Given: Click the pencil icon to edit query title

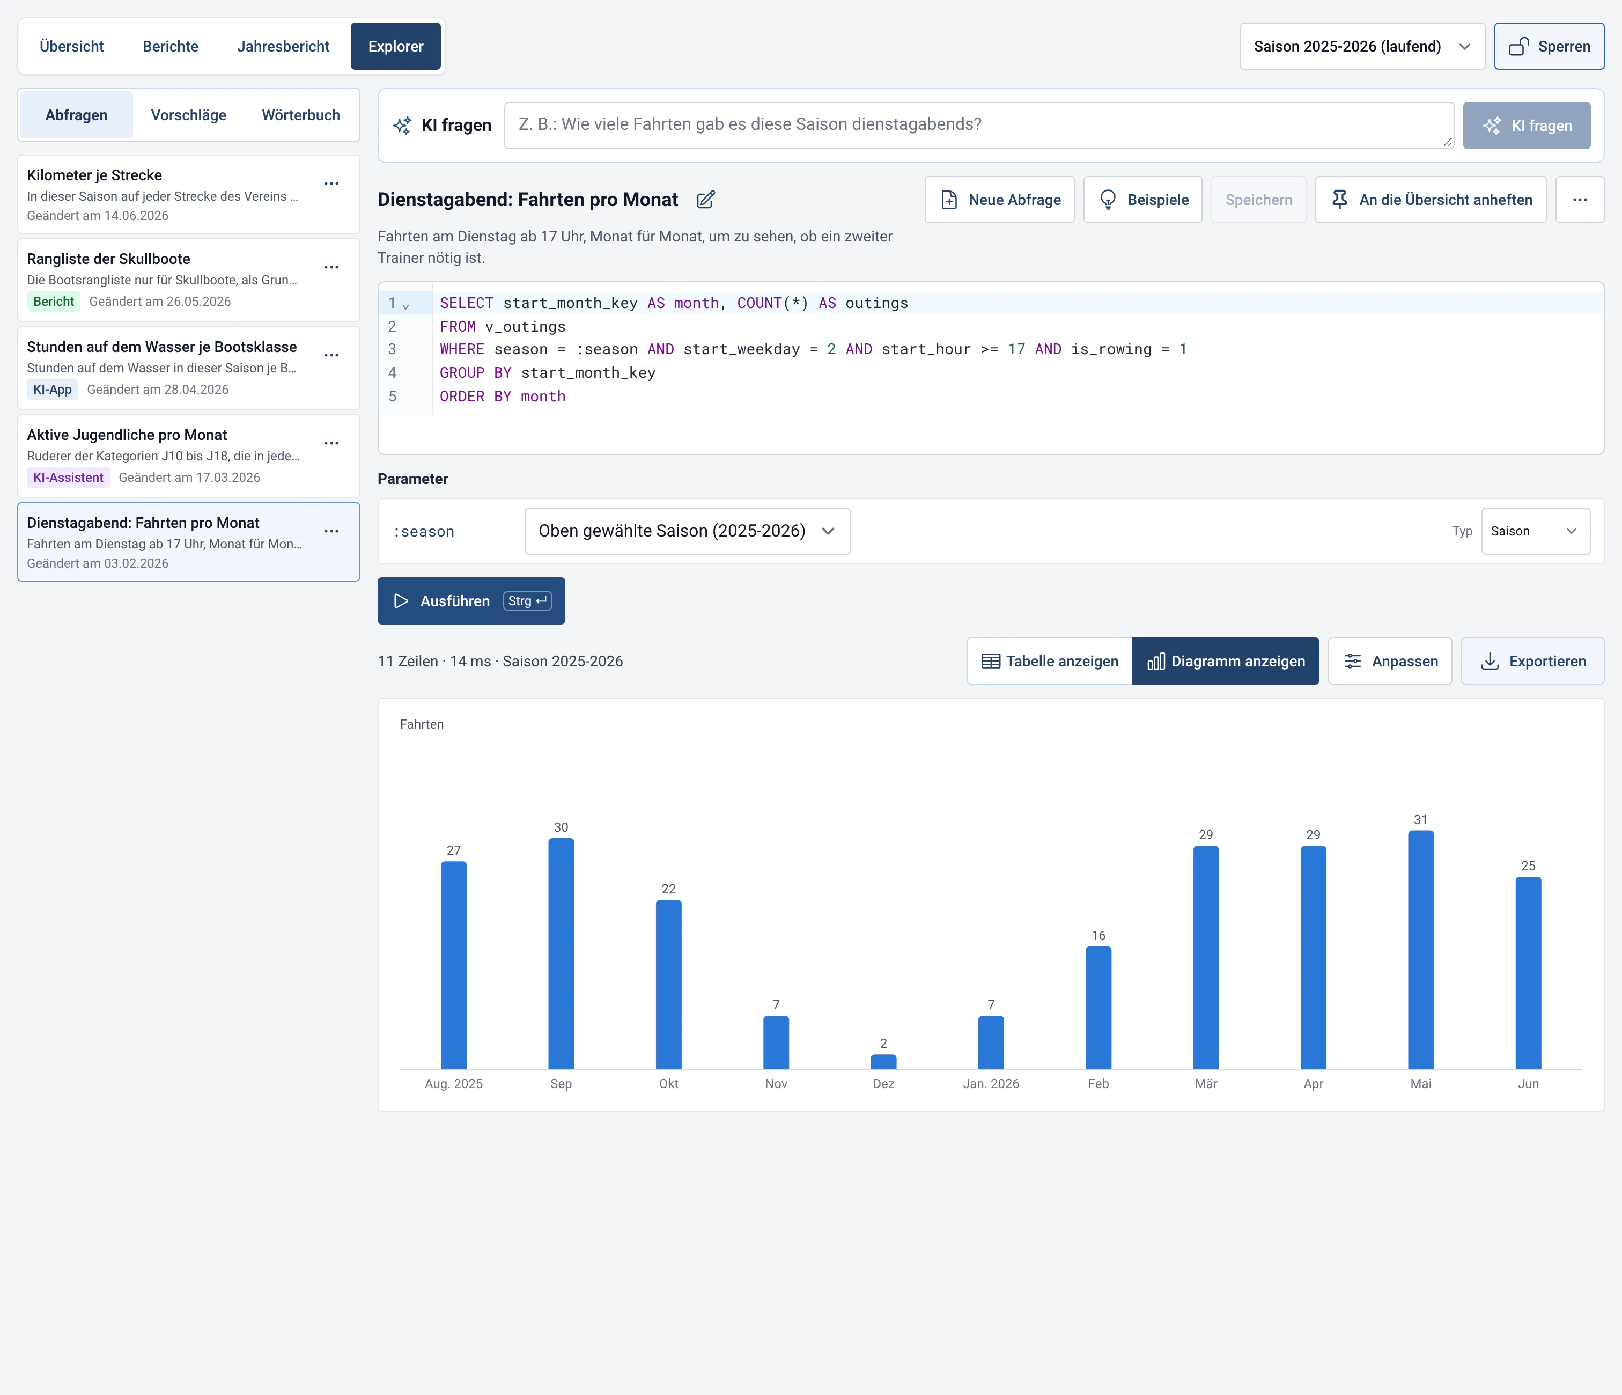Looking at the screenshot, I should (705, 200).
